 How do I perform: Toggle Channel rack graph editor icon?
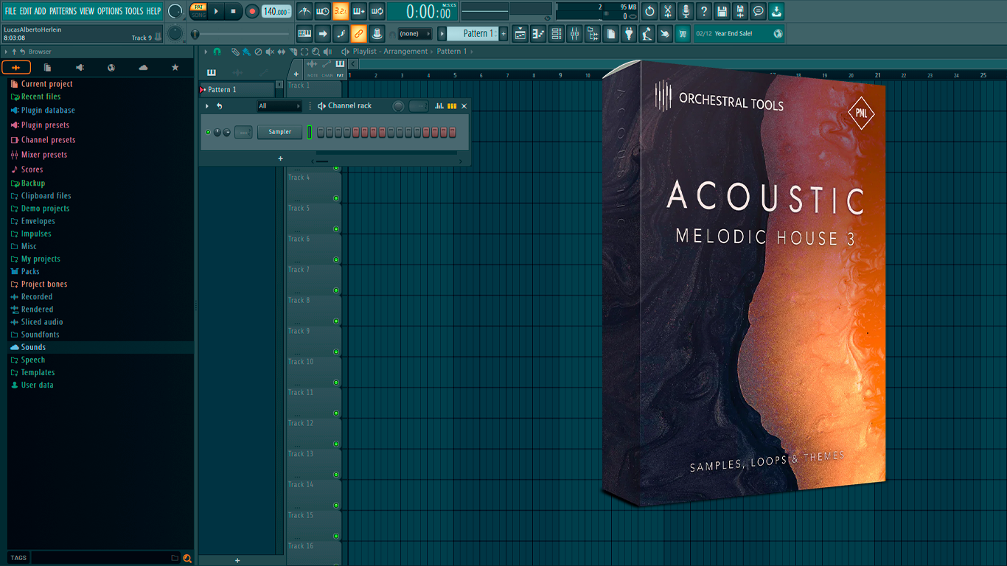click(x=439, y=106)
